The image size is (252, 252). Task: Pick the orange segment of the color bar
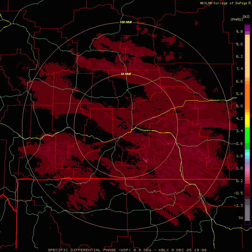(x=247, y=96)
